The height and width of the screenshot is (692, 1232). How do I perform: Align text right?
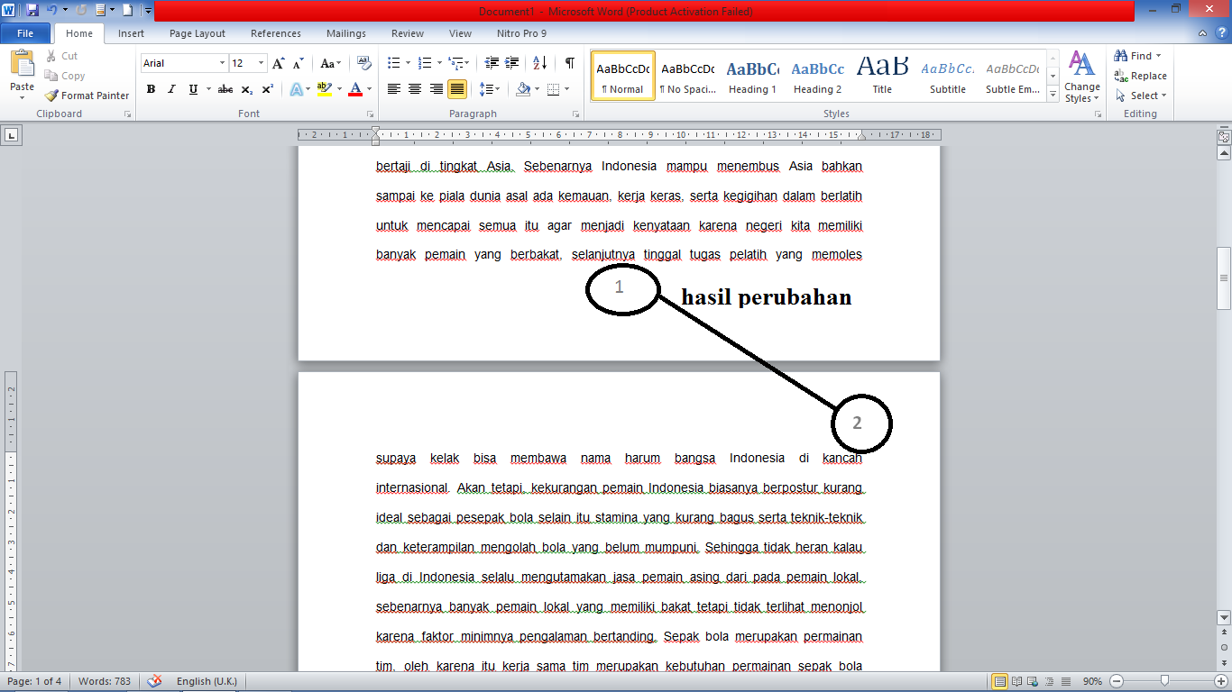(436, 89)
